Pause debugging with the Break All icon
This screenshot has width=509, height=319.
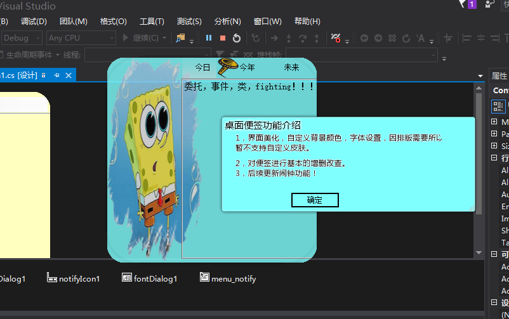tap(209, 38)
